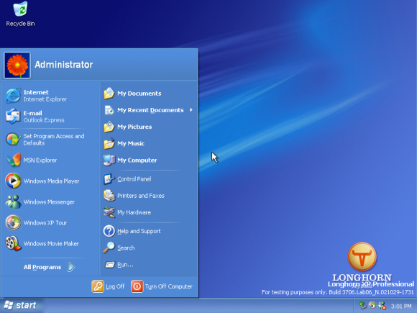Open Printers and Faxes

(x=149, y=196)
